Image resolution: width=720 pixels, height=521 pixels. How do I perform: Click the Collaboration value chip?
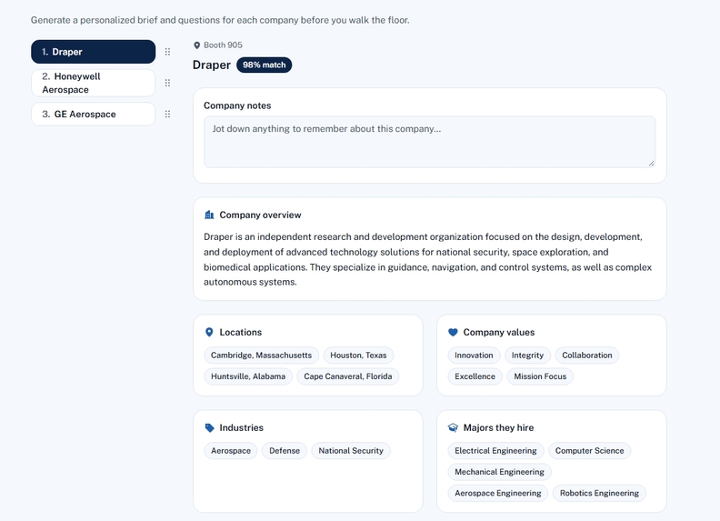pyautogui.click(x=587, y=356)
